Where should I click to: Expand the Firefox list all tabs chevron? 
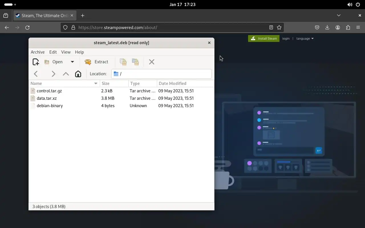[x=339, y=15]
